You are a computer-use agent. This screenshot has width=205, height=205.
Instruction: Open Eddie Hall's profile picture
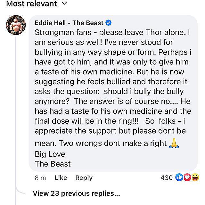tap(16, 25)
